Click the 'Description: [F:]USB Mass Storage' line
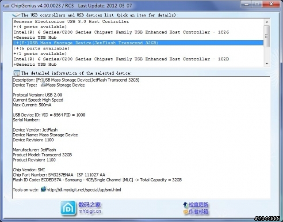Screen dimensions: 283x222 click(76, 80)
